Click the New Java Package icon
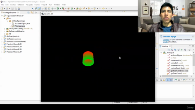The height and width of the screenshot is (110, 195). coord(69,9)
